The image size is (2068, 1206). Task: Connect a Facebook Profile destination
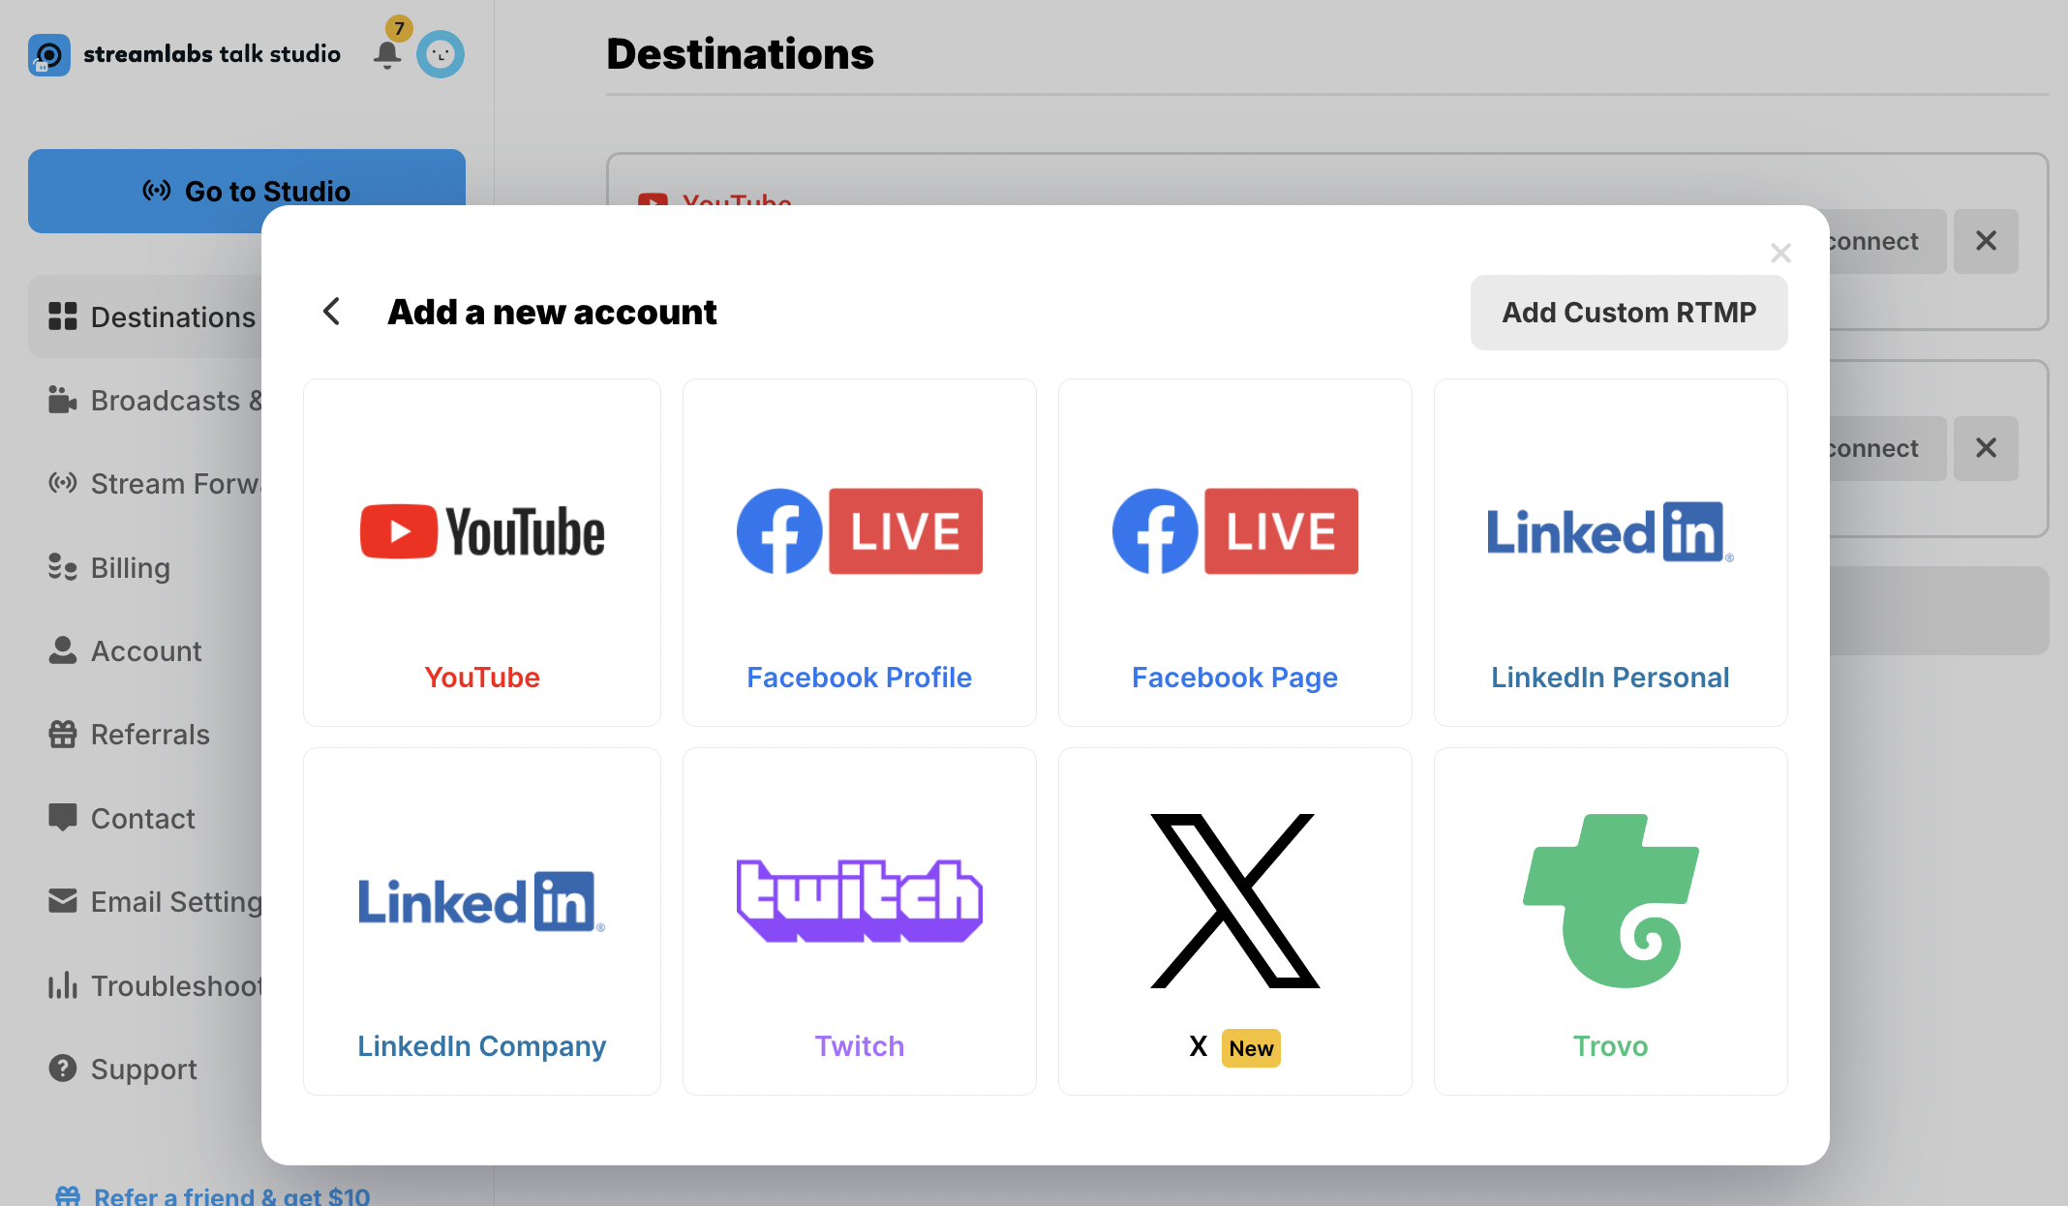click(x=859, y=552)
